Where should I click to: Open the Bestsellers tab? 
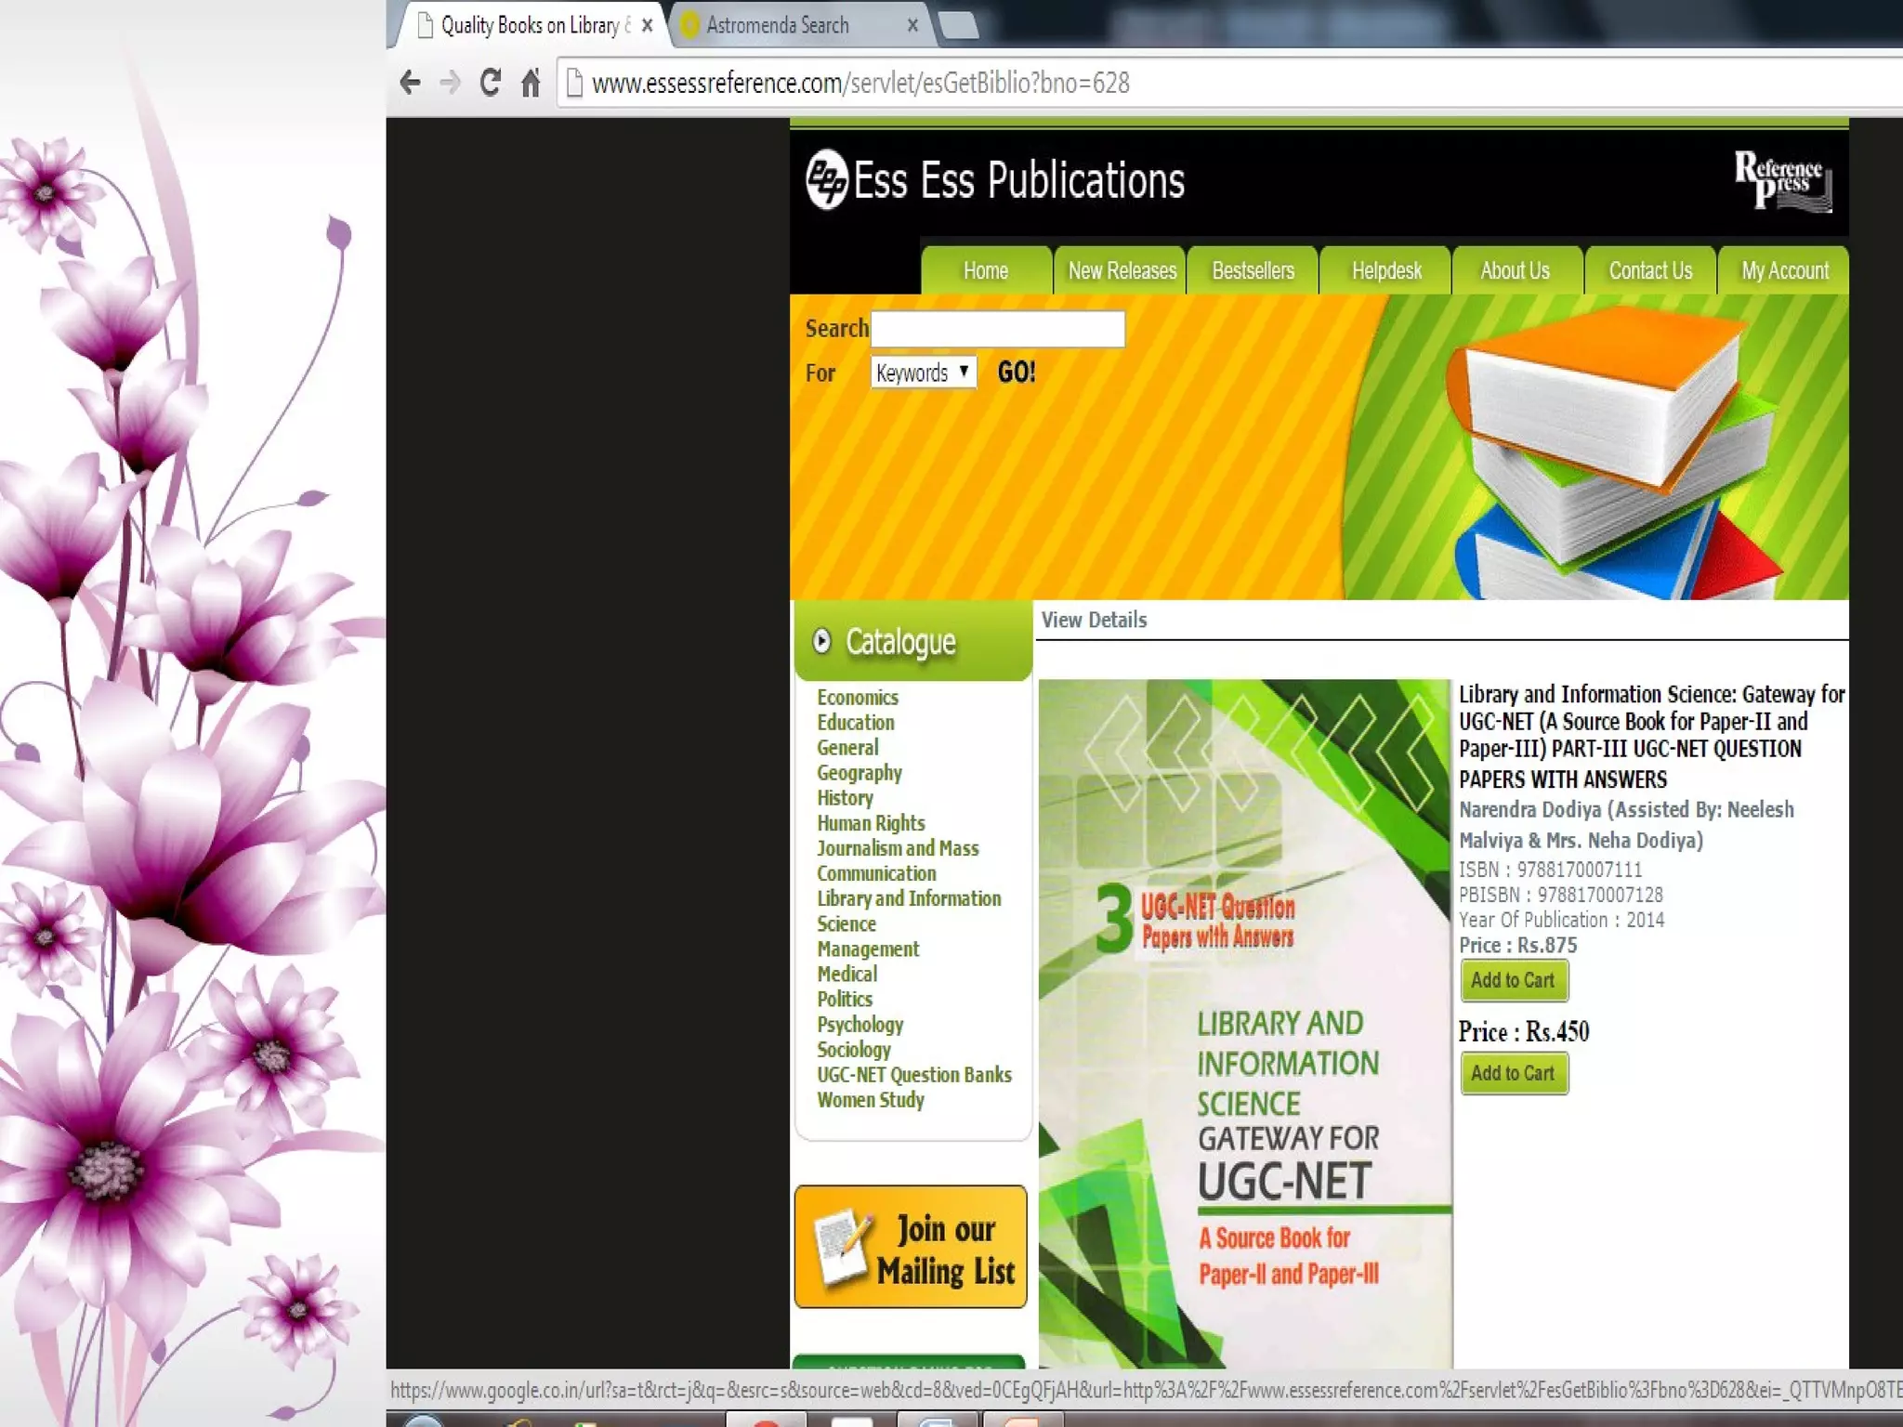(1253, 270)
